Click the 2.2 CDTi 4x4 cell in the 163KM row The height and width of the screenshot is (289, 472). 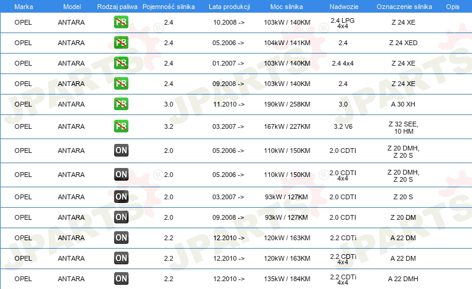click(343, 259)
